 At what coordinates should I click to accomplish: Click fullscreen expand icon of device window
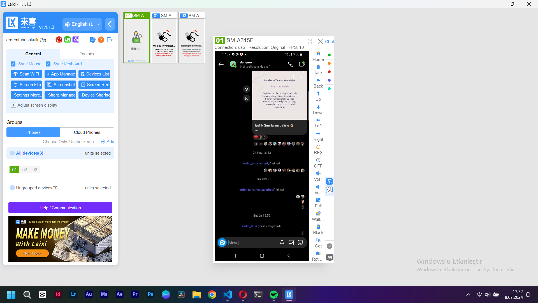(x=310, y=42)
